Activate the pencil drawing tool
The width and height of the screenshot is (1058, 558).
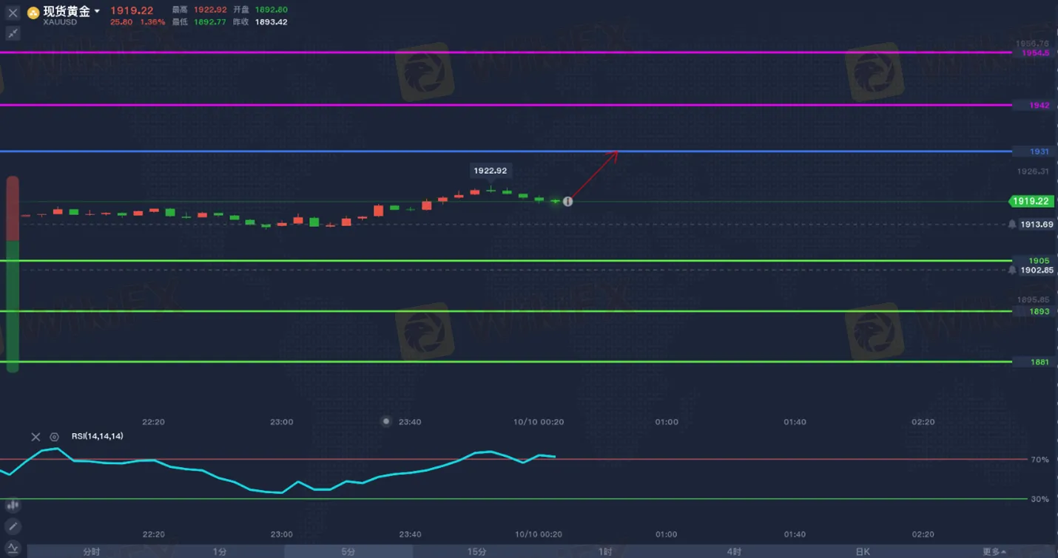(13, 527)
